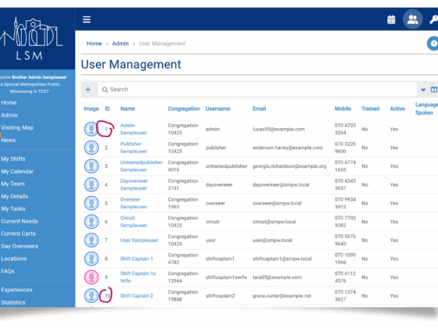Open My Details in sidebar
This screenshot has width=438, height=328.
coord(15,196)
